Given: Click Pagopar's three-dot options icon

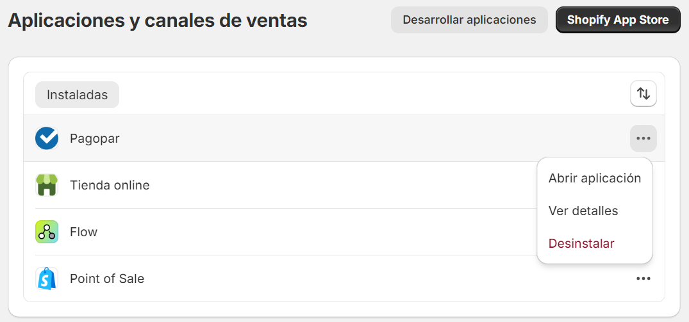Looking at the screenshot, I should click(643, 139).
